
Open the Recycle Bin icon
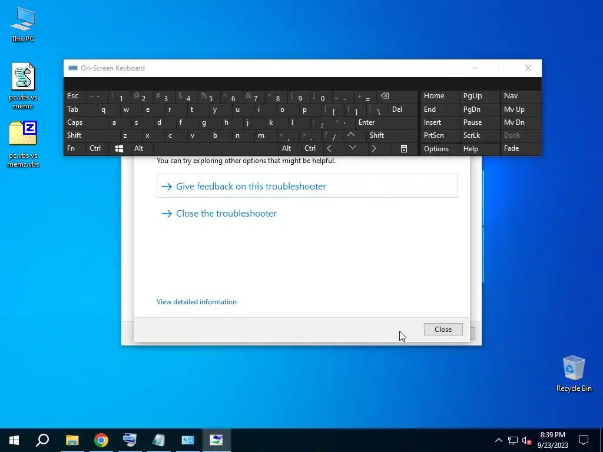[x=574, y=373]
